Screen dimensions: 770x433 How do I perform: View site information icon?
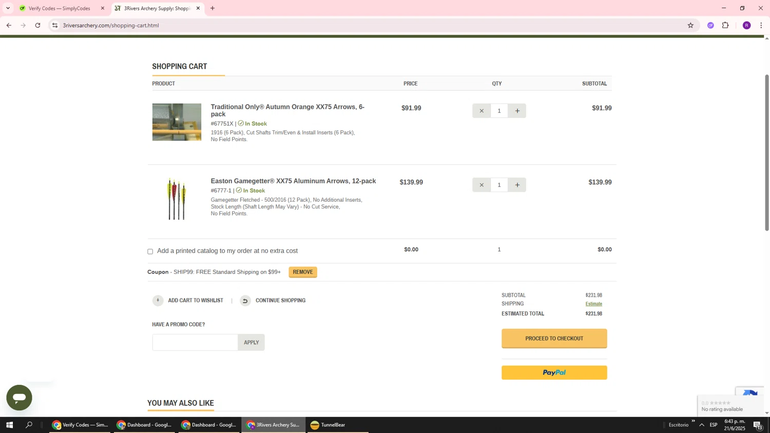pos(55,25)
